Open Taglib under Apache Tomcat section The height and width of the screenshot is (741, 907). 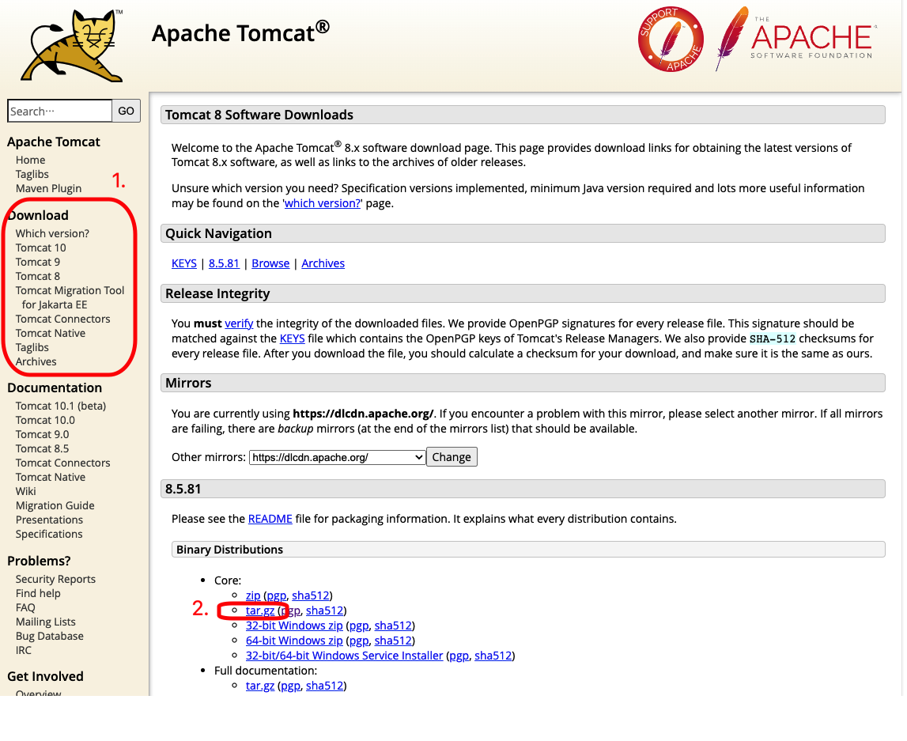(32, 174)
